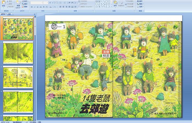Click the Clear Formatting icon
The height and width of the screenshot is (123, 192).
click(x=56, y=2)
